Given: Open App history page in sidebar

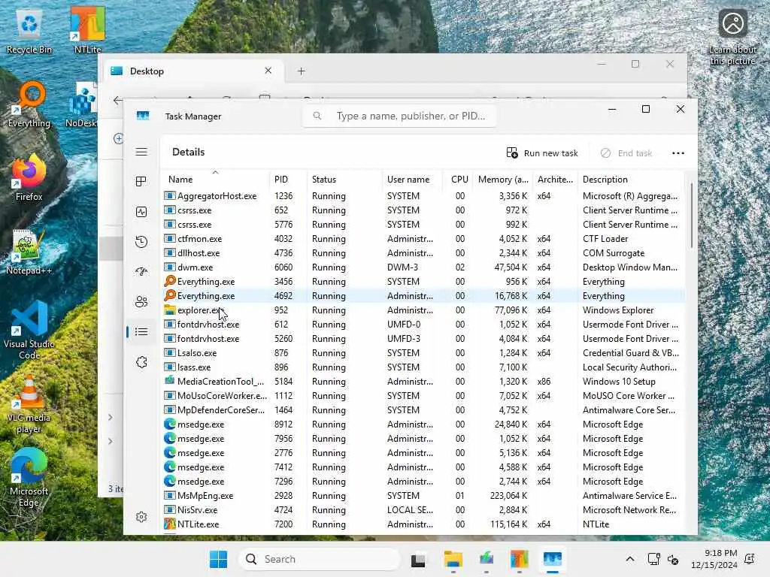Looking at the screenshot, I should pyautogui.click(x=141, y=242).
